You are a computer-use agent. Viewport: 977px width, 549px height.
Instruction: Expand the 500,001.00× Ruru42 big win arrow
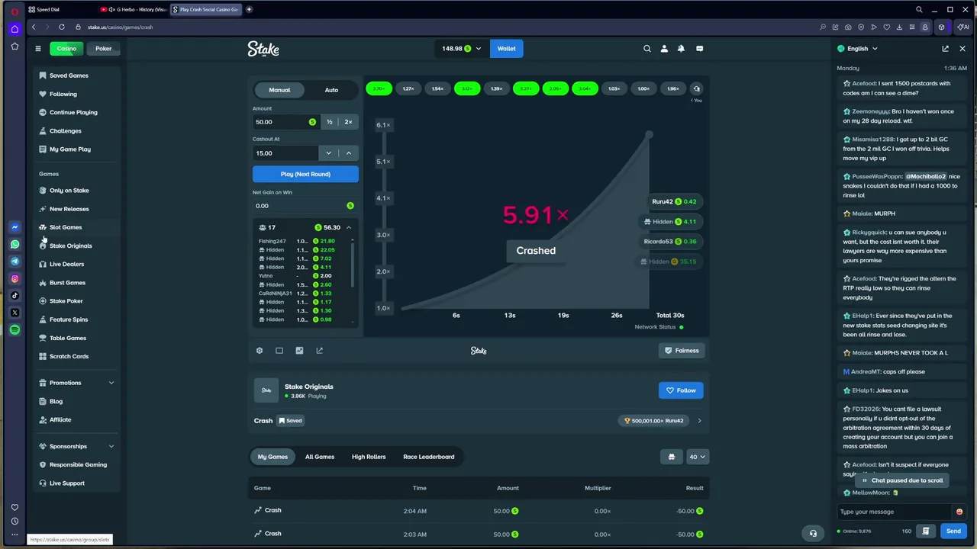tap(699, 420)
